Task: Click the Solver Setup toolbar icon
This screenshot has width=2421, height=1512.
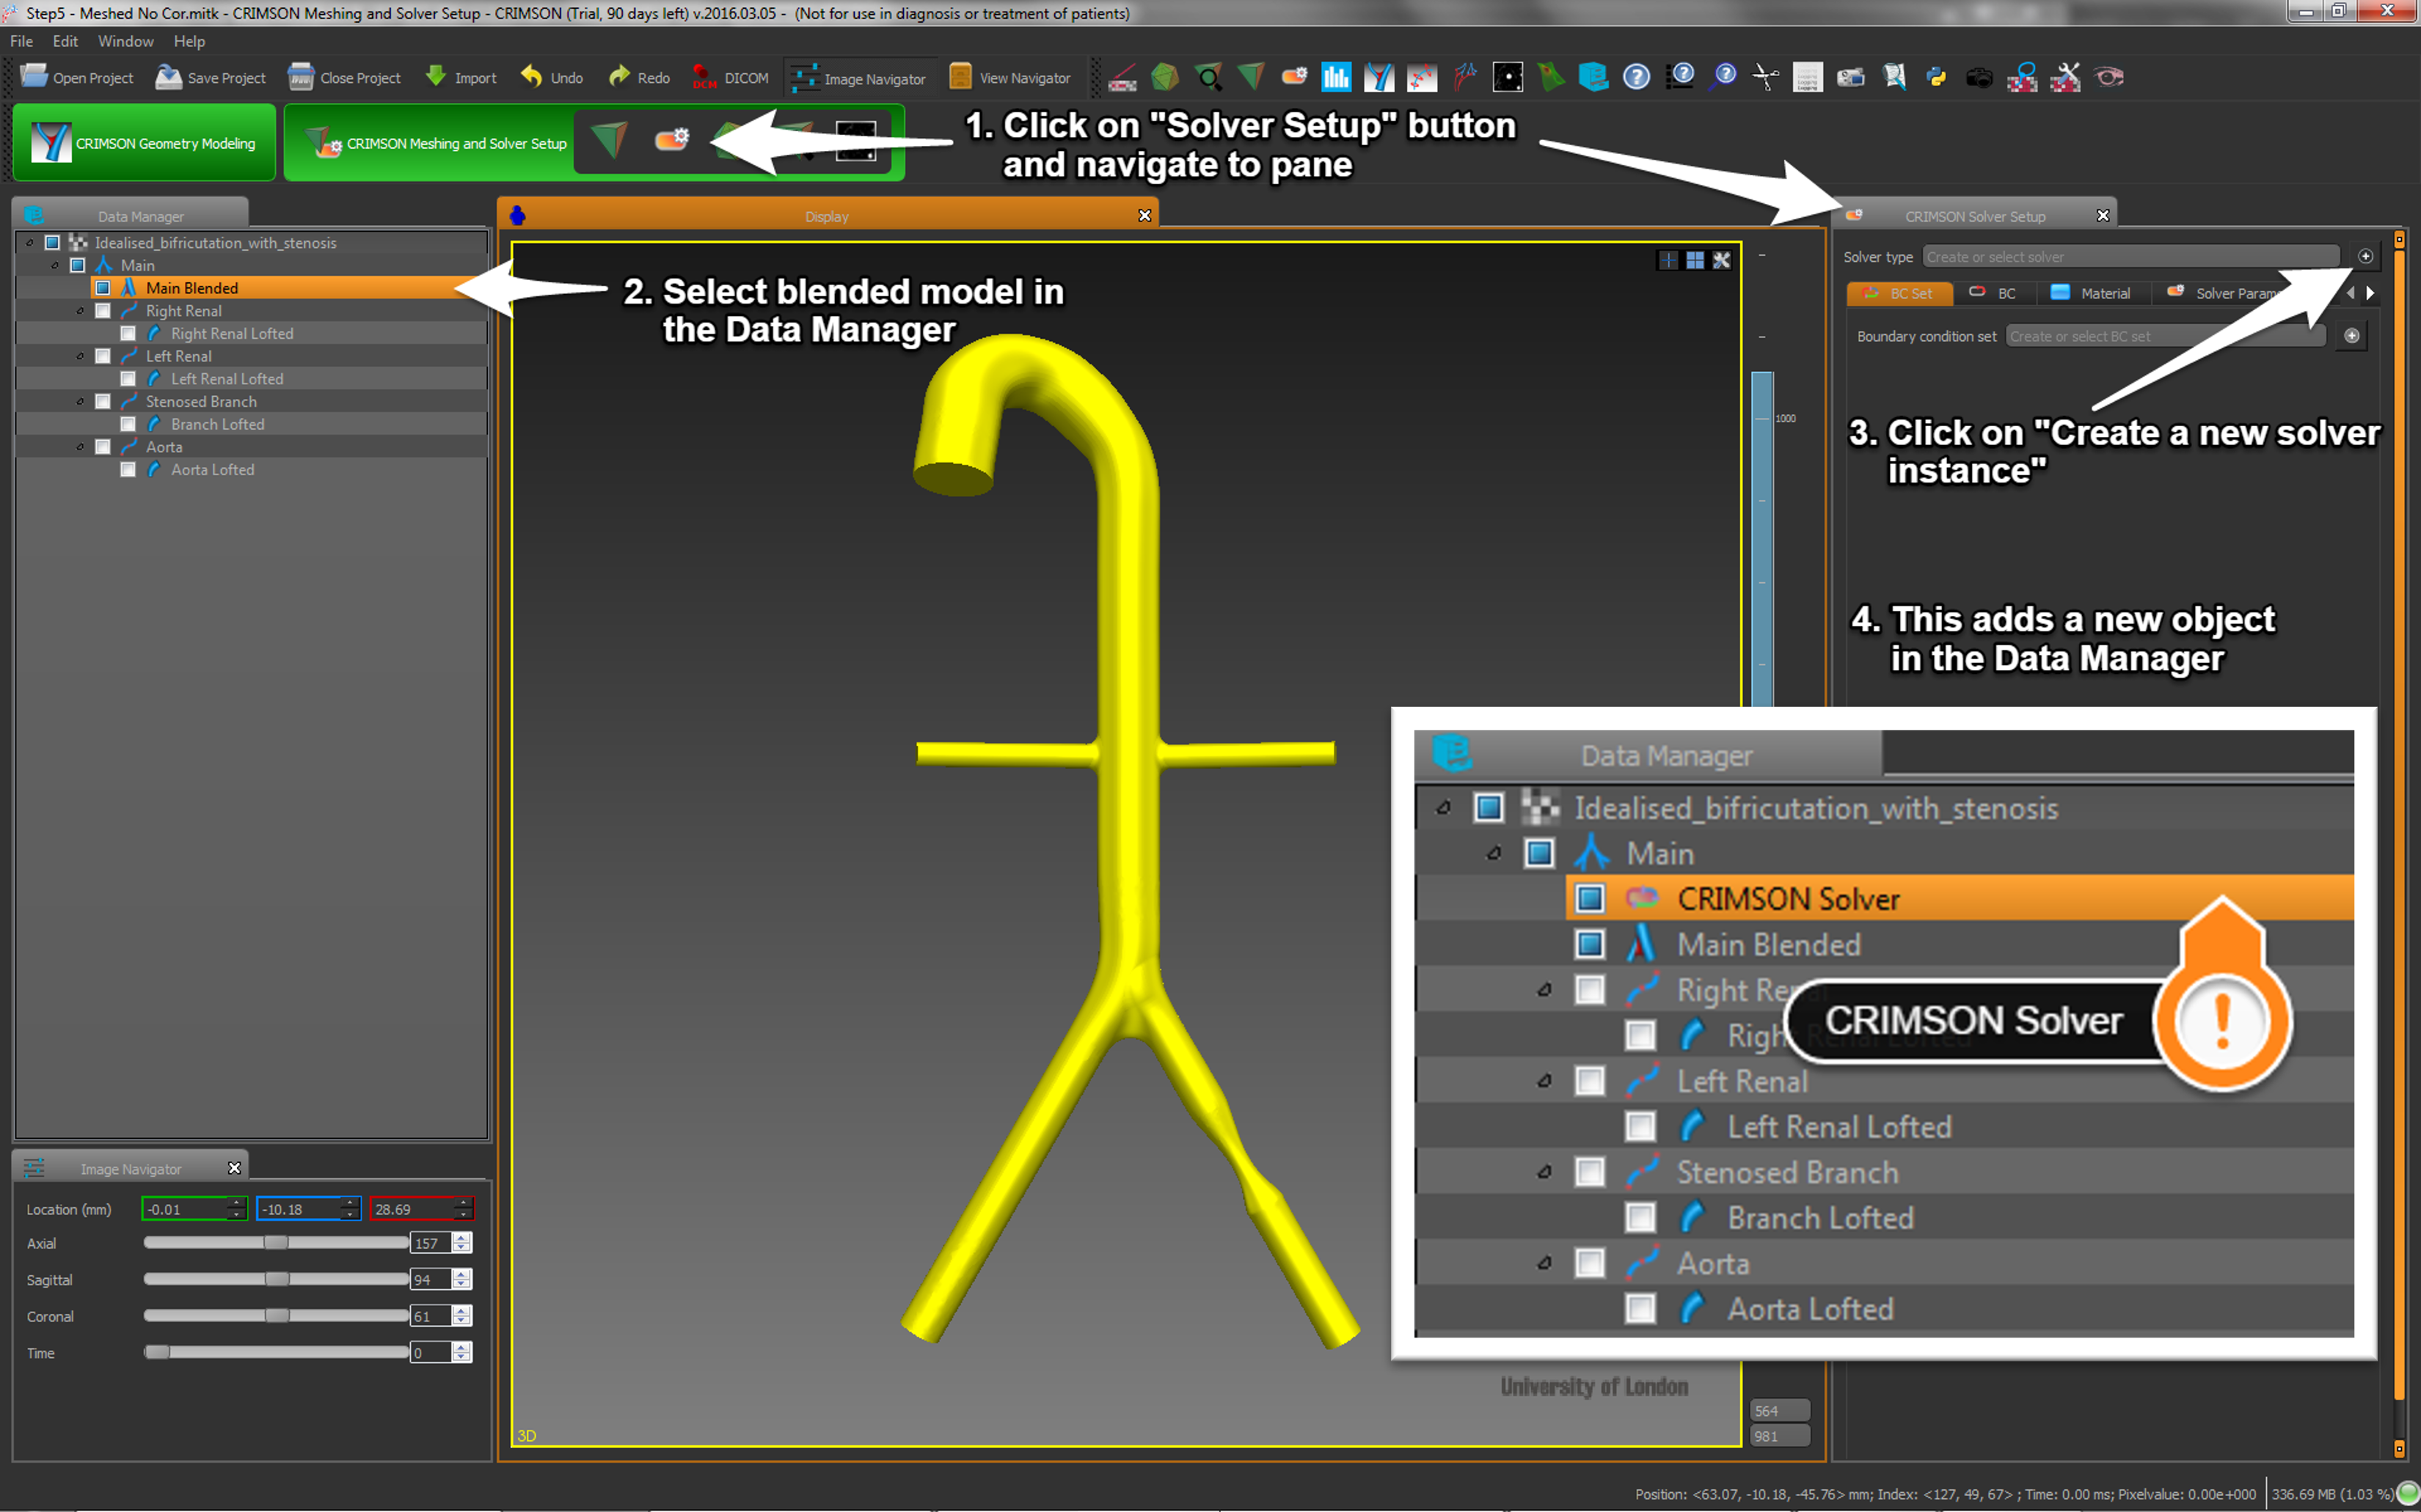Action: [1293, 77]
